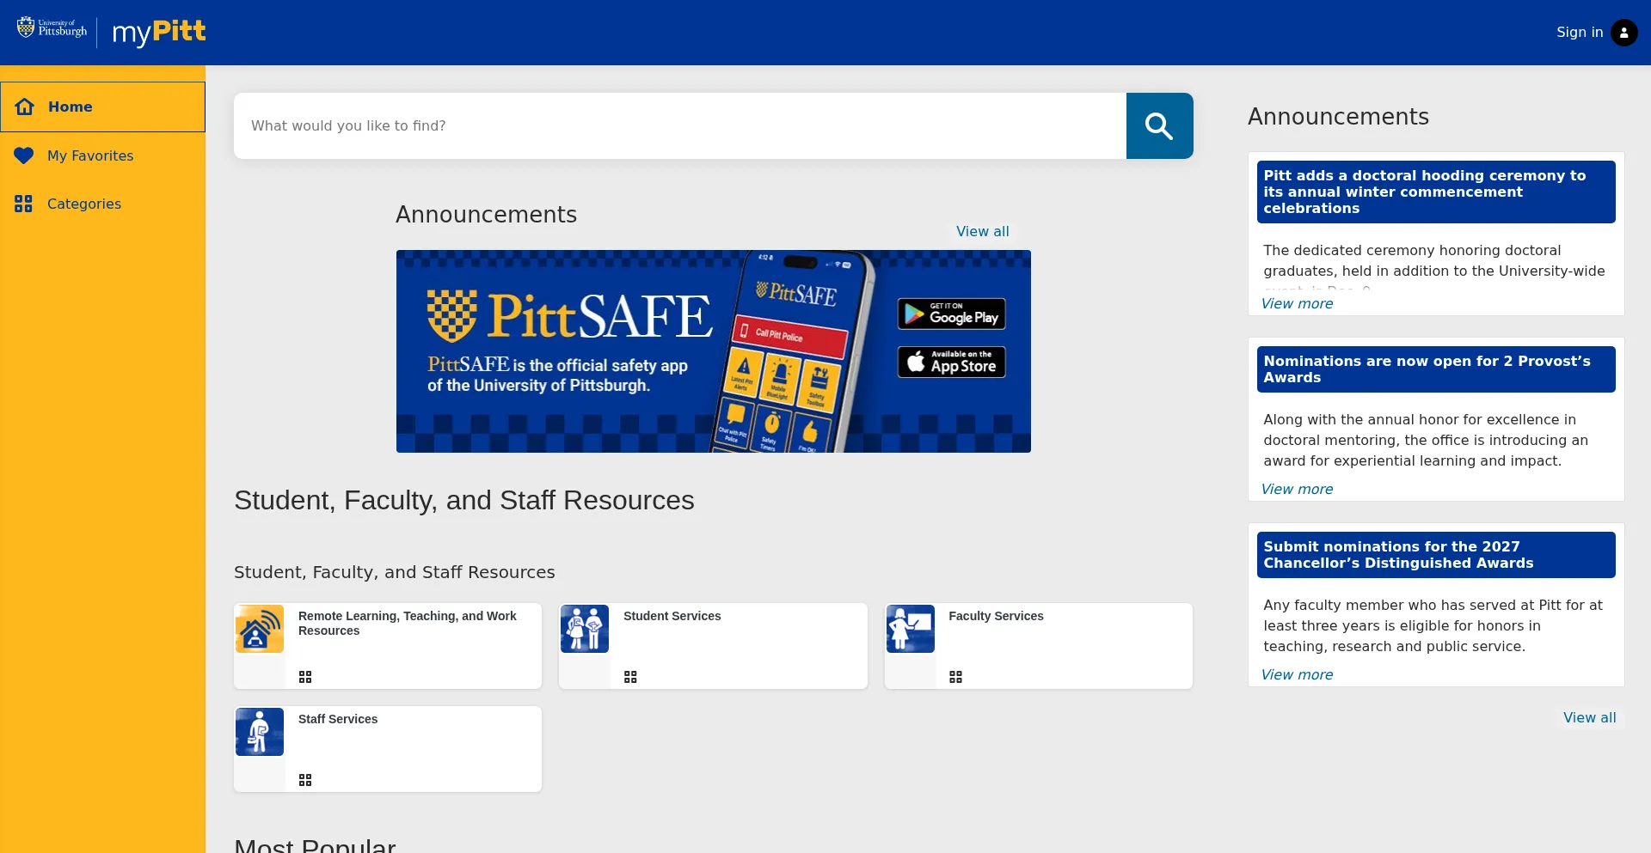Open the Provost's Awards announcement headline

pyautogui.click(x=1435, y=369)
